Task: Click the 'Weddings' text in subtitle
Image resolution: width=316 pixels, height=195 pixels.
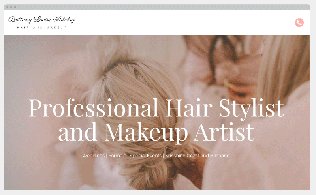Action: point(93,156)
